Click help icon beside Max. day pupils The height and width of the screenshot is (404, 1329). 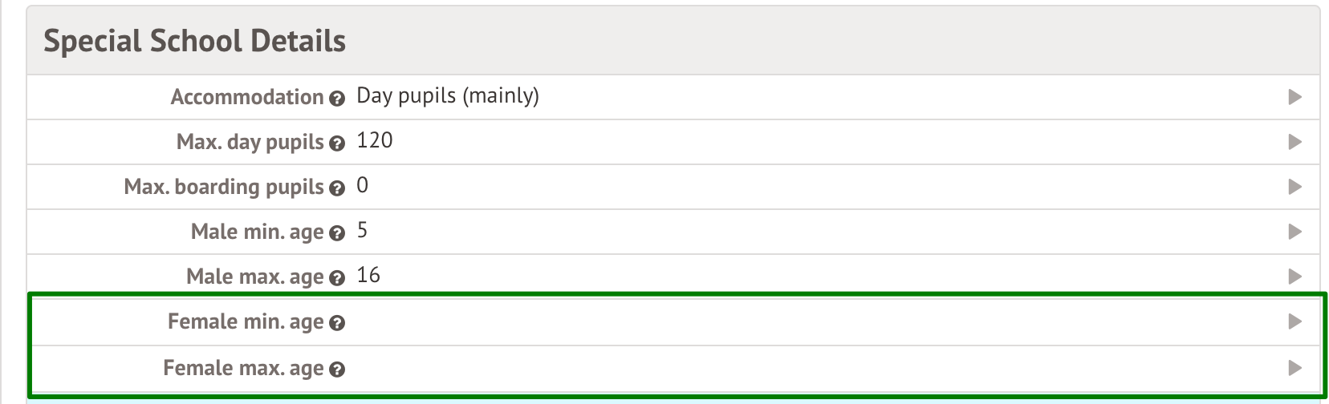[337, 143]
